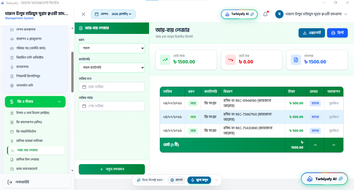Click the আয়-ব্যয় লেজার chart icon in sidebar
The width and height of the screenshot is (354, 190).
pos(13,150)
